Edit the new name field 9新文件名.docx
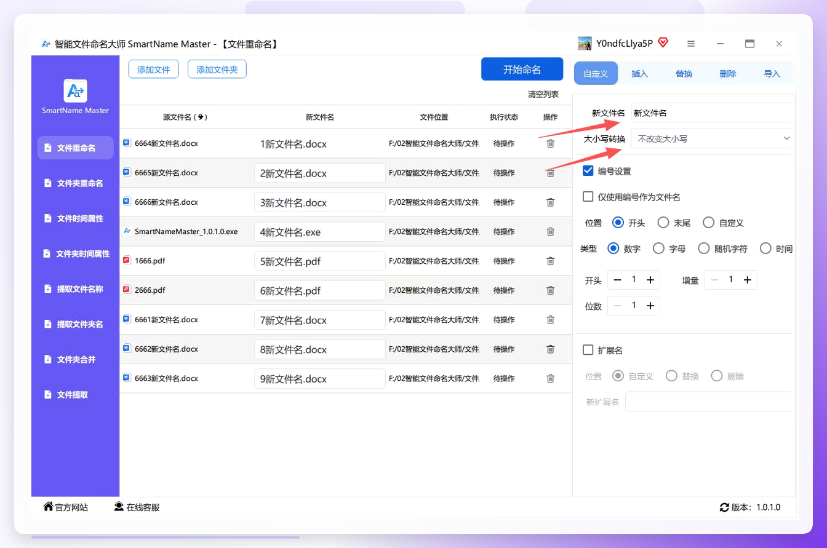Screen dimensions: 827x548 point(320,378)
